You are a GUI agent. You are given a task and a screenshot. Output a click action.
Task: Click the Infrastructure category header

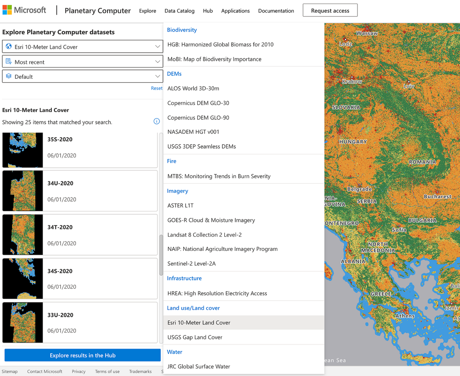[184, 278]
